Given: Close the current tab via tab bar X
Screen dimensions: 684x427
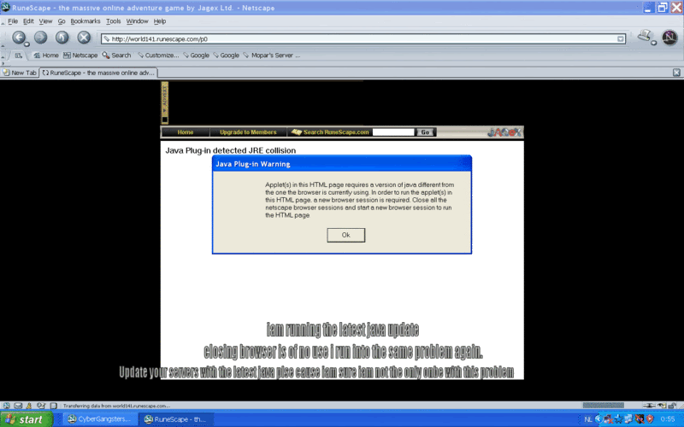Looking at the screenshot, I should [x=676, y=73].
